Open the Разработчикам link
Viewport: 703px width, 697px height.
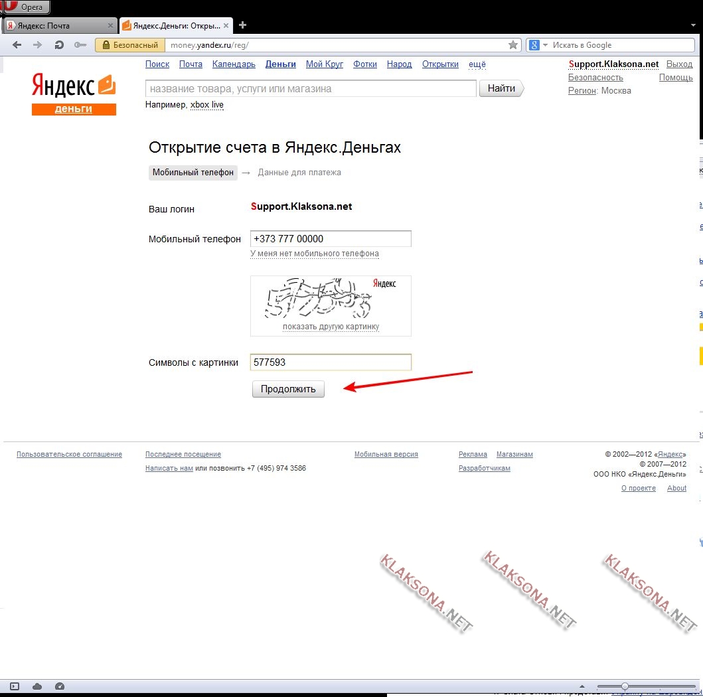484,468
